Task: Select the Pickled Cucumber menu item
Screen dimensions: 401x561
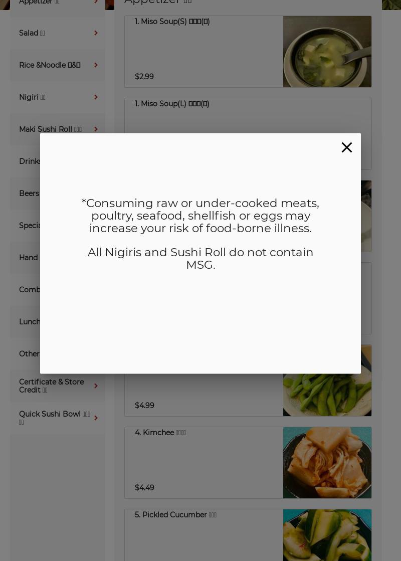Action: [x=204, y=535]
